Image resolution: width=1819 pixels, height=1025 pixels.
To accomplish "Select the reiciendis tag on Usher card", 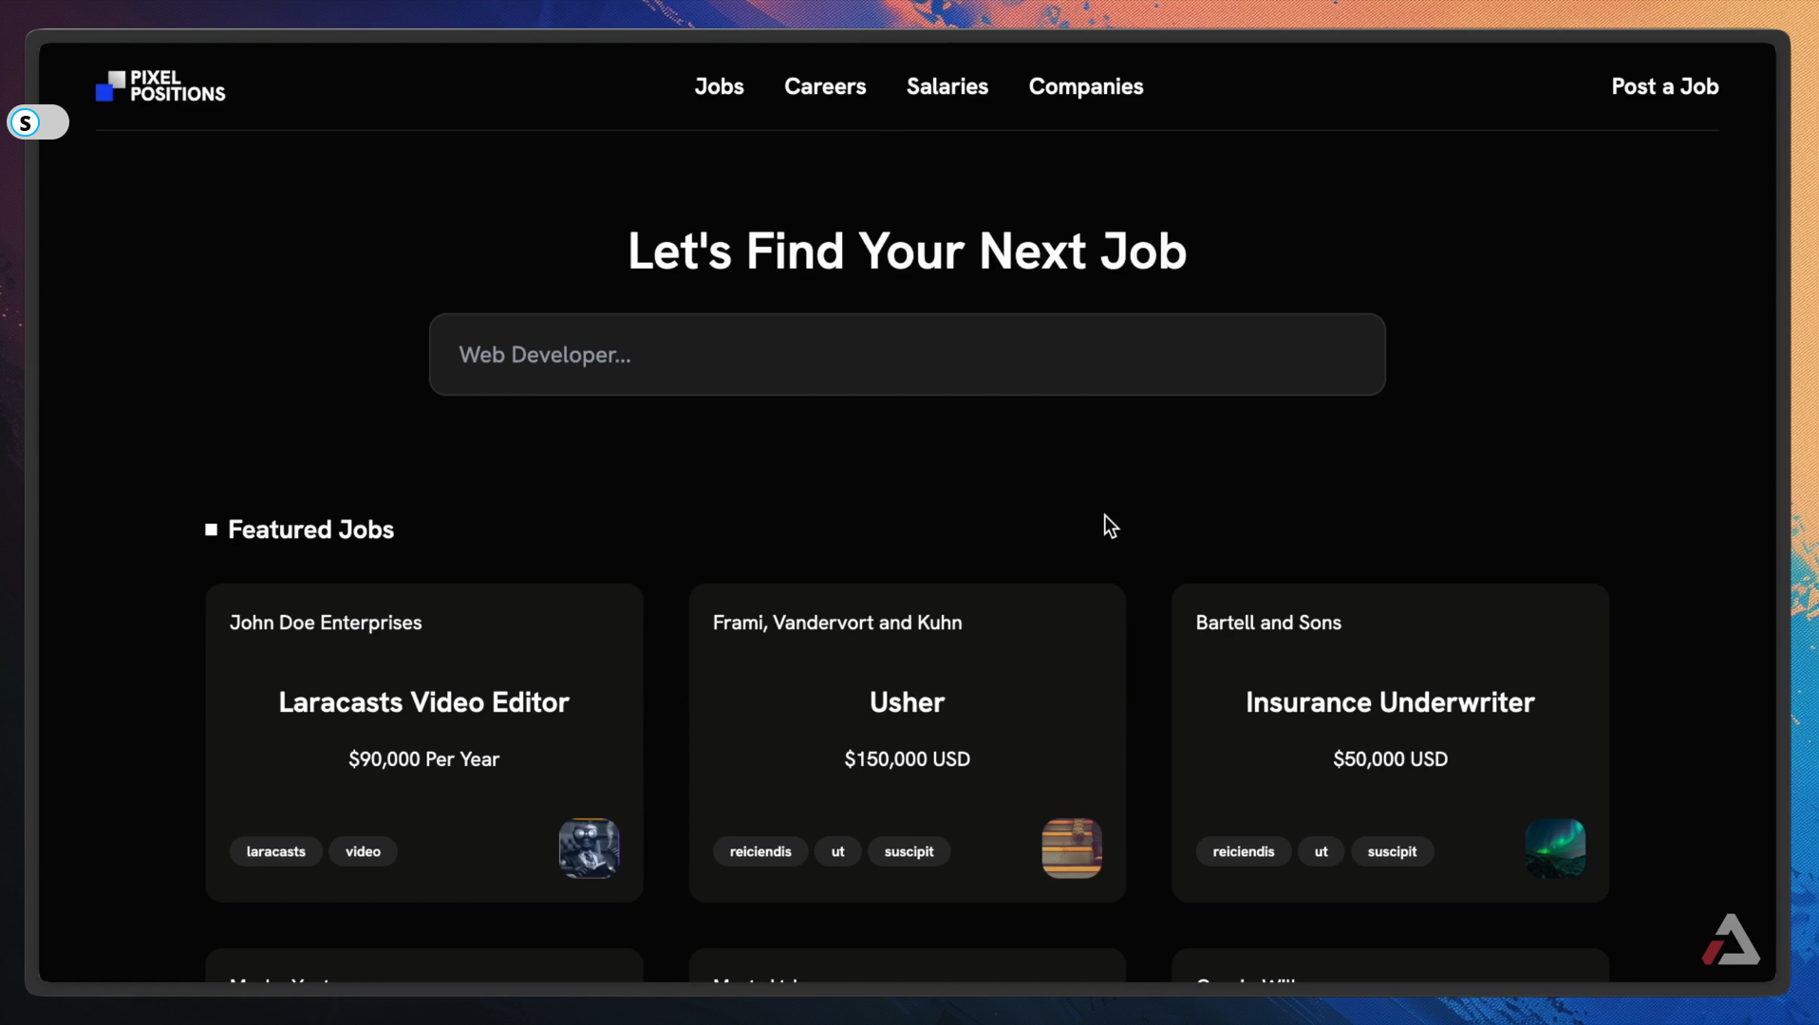I will [759, 851].
